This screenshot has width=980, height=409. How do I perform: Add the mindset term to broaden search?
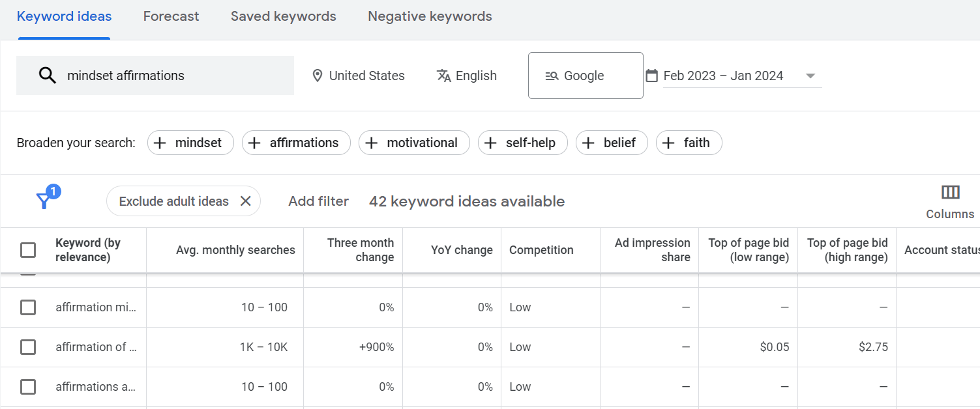(190, 143)
